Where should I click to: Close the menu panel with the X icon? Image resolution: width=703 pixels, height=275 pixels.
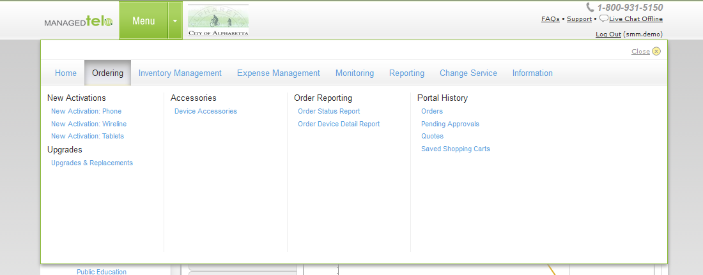point(656,52)
